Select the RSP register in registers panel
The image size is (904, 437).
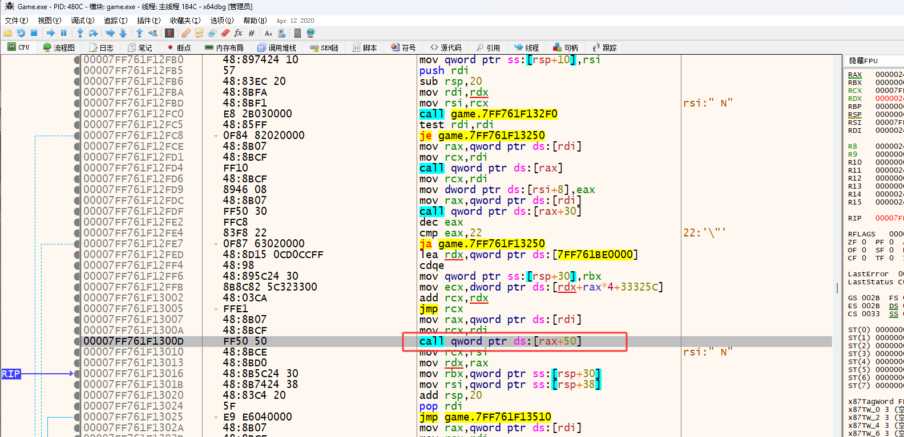tap(855, 115)
